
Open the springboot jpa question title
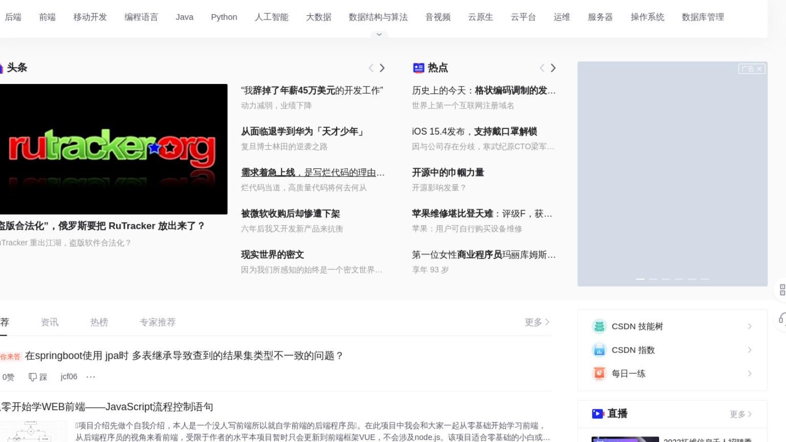[184, 356]
